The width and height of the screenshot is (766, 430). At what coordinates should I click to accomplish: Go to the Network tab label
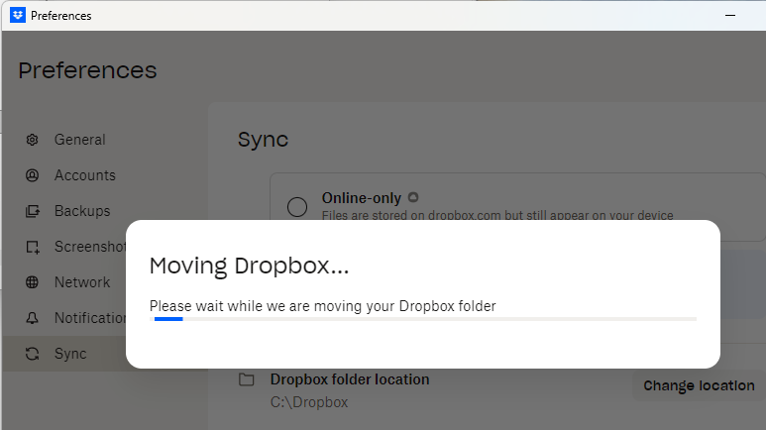pos(82,282)
